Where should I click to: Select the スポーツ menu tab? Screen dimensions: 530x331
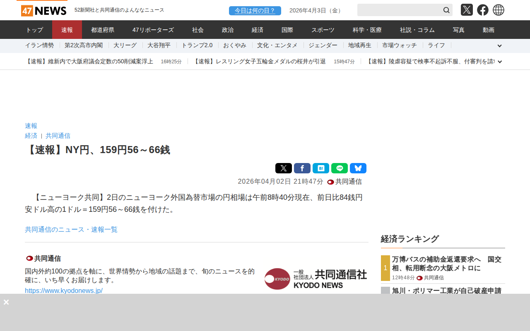[323, 30]
